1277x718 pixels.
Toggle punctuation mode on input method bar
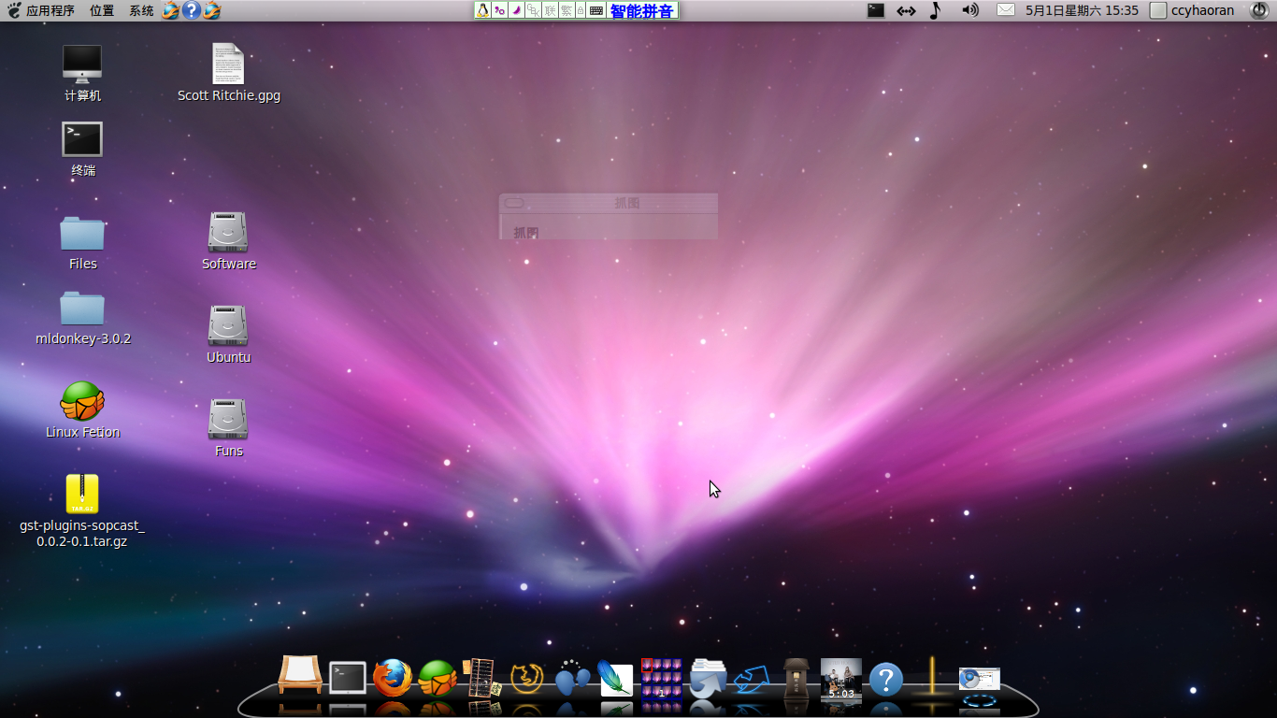[x=499, y=10]
